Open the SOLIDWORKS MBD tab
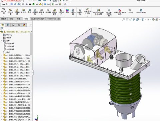 pyautogui.click(x=53, y=19)
